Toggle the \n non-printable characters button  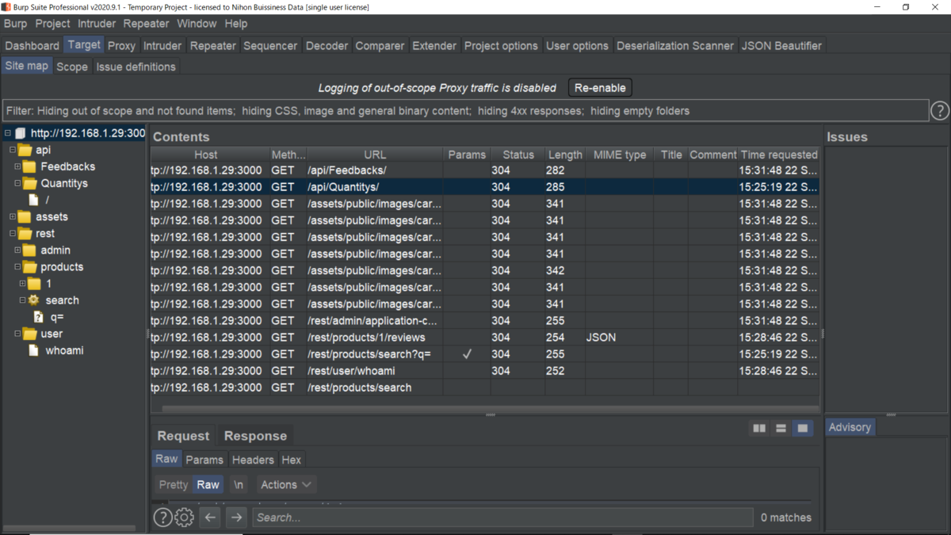239,484
